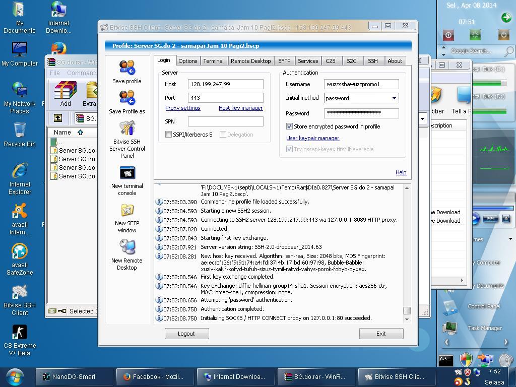Open Proxy settings link

(182, 108)
